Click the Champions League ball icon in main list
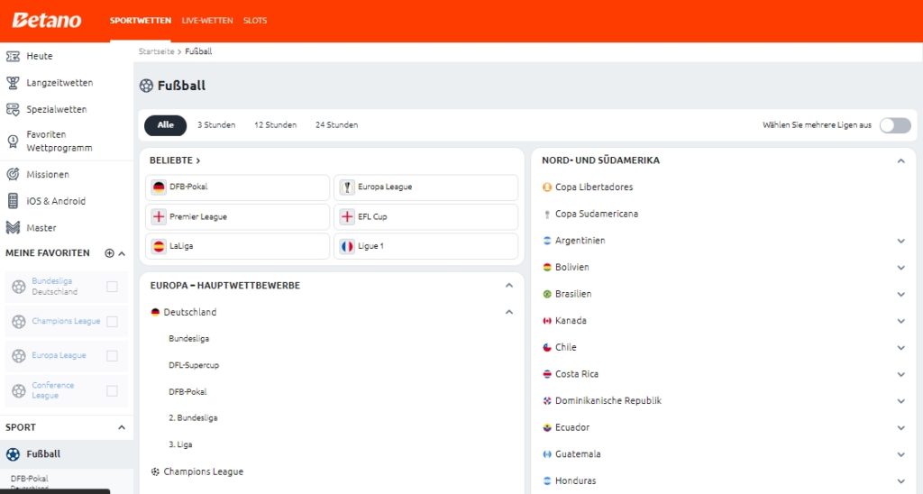The width and height of the screenshot is (923, 494). click(x=155, y=471)
